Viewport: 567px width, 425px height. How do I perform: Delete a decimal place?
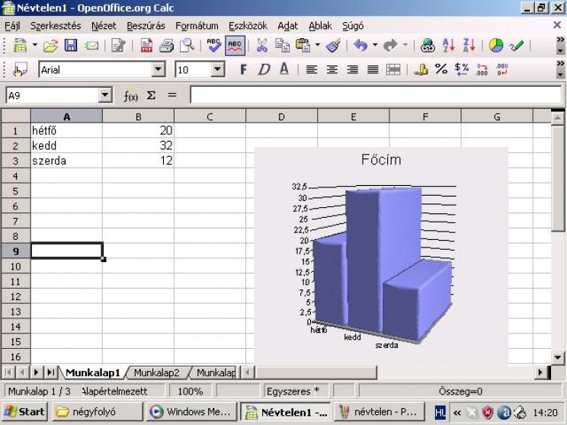coord(502,69)
